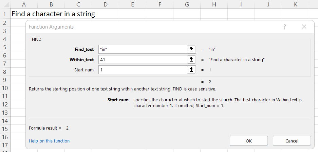Select column A header
This screenshot has width=318, height=152.
tap(24, 4)
